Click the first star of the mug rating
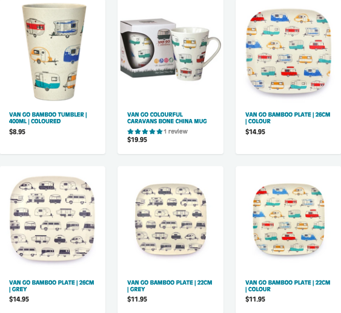The width and height of the screenshot is (341, 313). [130, 132]
